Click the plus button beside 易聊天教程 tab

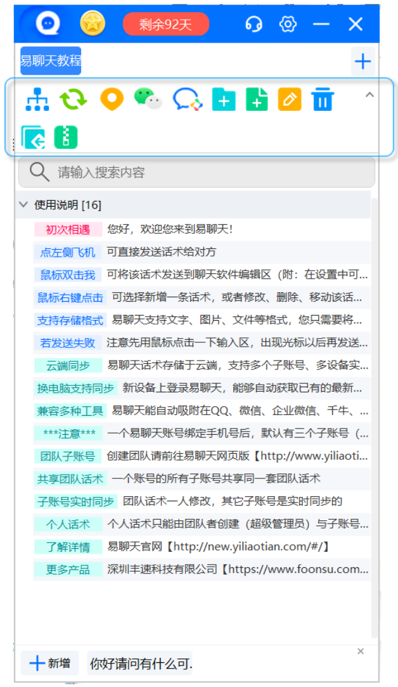click(x=363, y=61)
